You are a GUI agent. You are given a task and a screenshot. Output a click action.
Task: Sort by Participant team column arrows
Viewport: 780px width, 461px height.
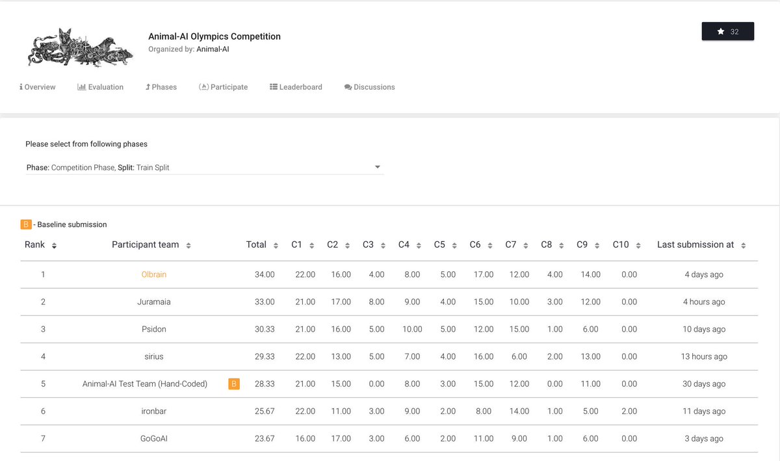[x=188, y=246]
